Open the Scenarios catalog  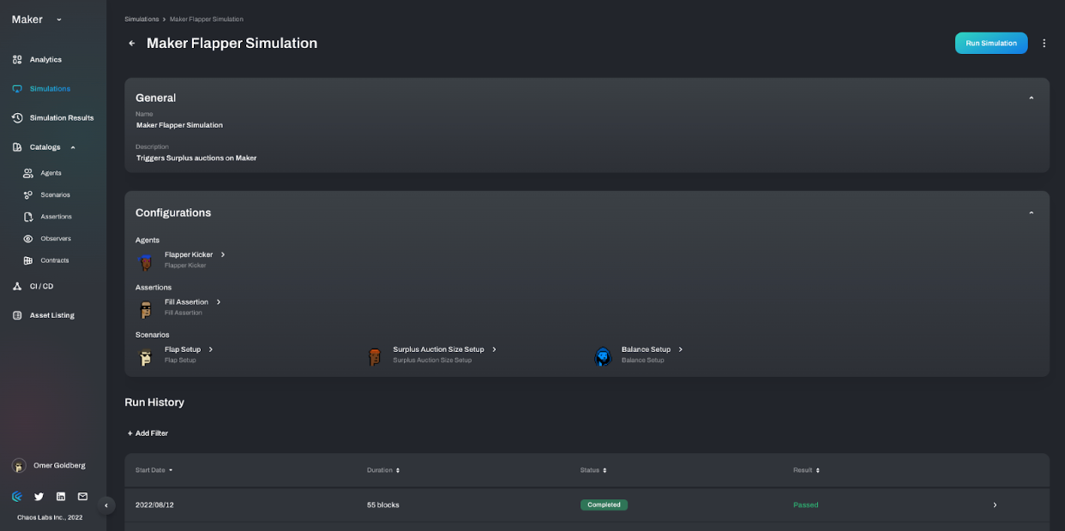pos(56,195)
